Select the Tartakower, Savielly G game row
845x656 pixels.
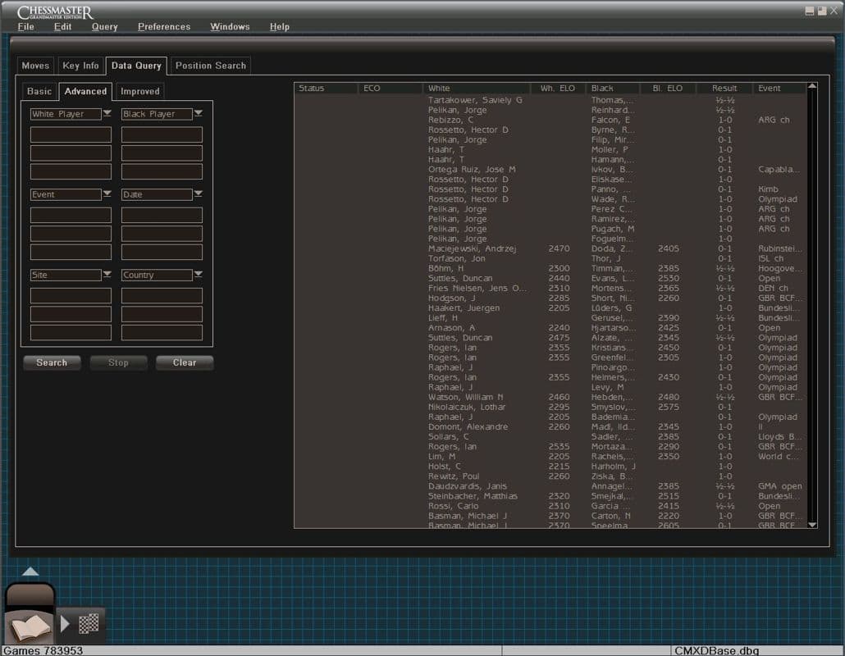click(550, 100)
